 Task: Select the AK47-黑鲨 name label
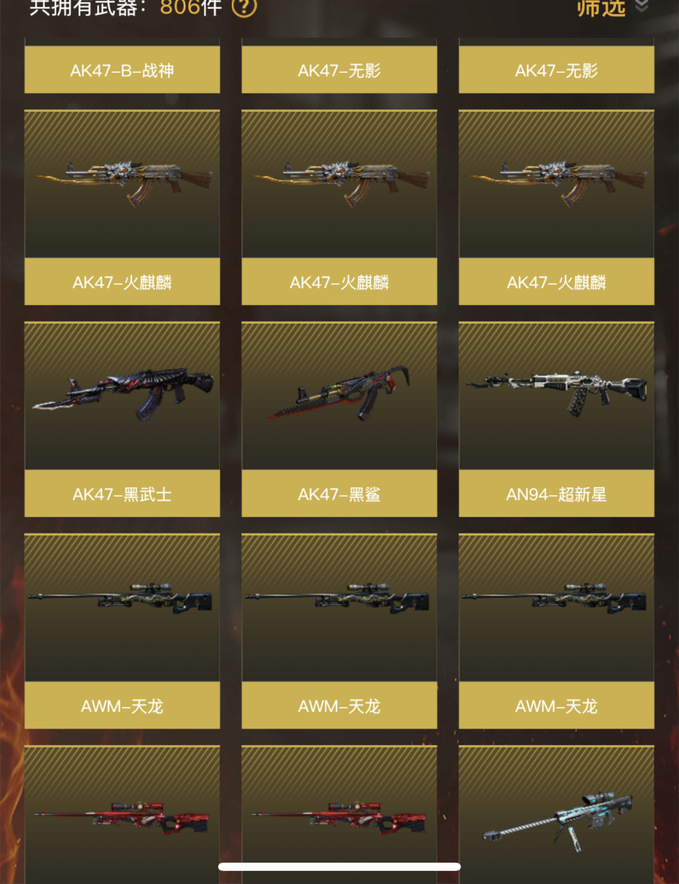pos(339,494)
